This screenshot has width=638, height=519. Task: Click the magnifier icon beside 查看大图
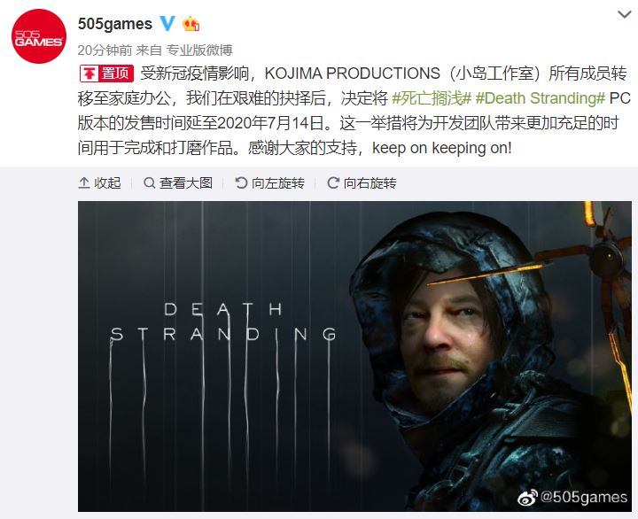point(150,183)
